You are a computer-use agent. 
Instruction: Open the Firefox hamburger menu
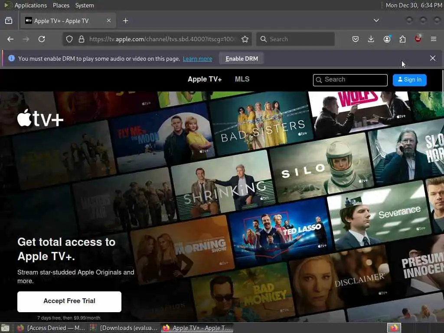(434, 39)
